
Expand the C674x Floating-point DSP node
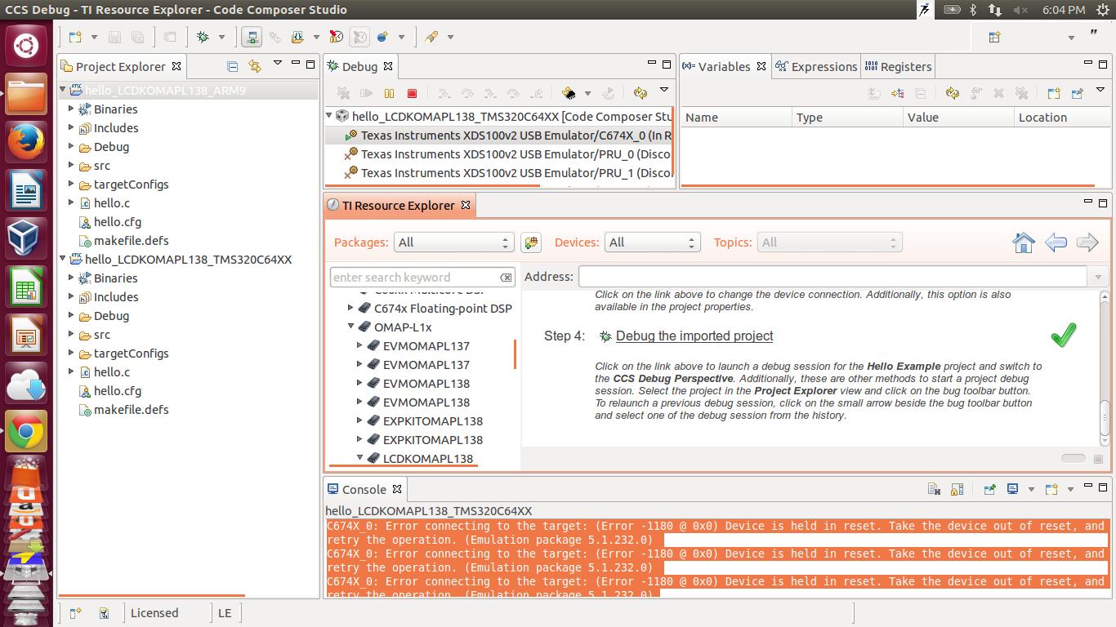coord(351,308)
